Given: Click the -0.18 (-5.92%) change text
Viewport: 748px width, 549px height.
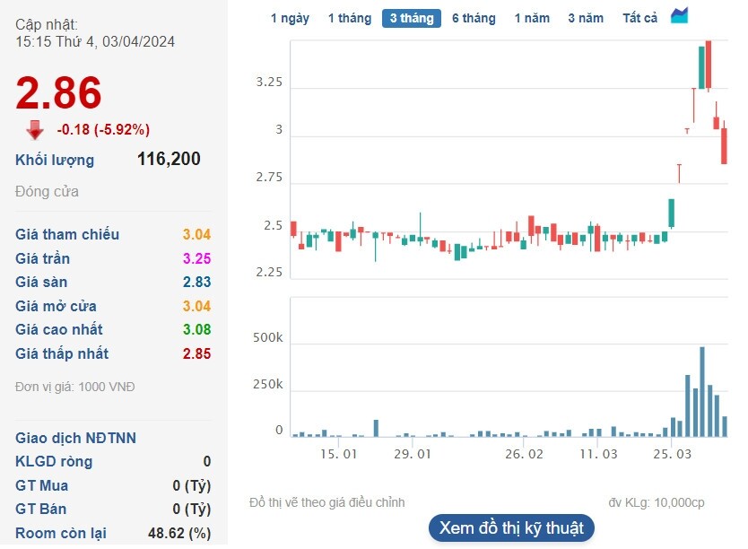Looking at the screenshot, I should click(103, 129).
